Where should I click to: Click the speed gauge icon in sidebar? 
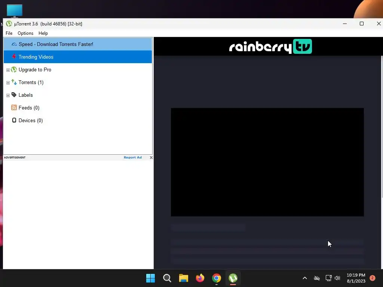pyautogui.click(x=14, y=44)
